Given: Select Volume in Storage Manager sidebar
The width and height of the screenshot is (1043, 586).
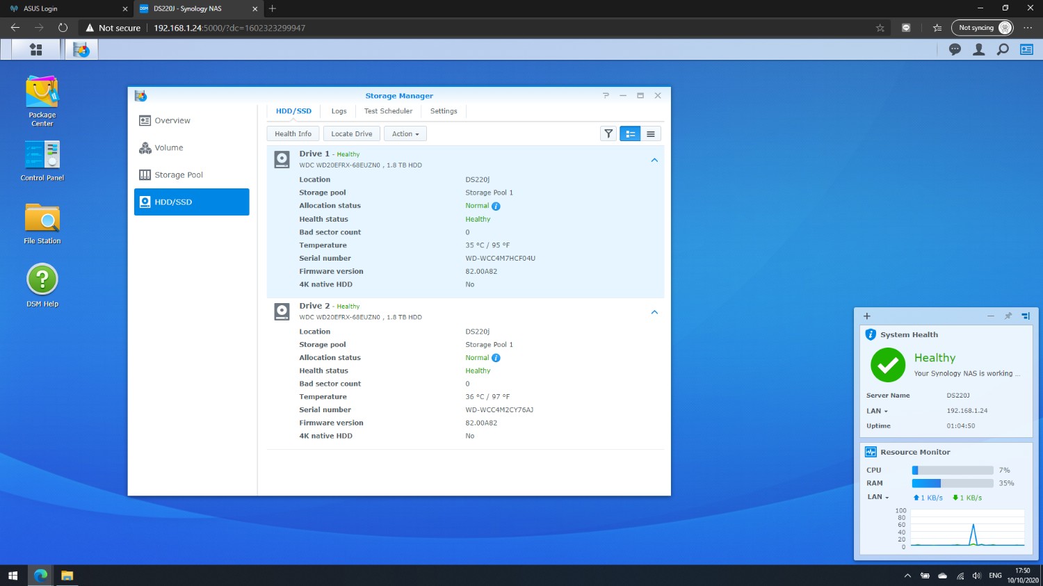Looking at the screenshot, I should (192, 147).
